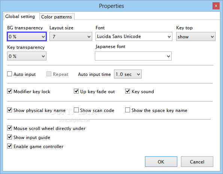Uncheck Modifier key lock

click(x=9, y=91)
